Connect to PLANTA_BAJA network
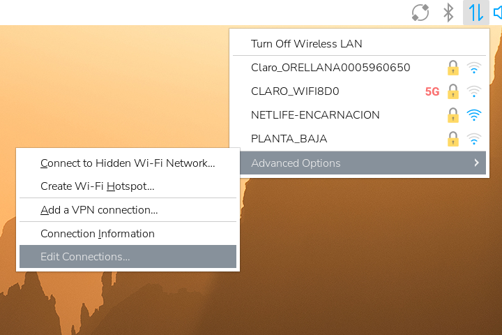Image resolution: width=502 pixels, height=335 pixels. click(359, 139)
